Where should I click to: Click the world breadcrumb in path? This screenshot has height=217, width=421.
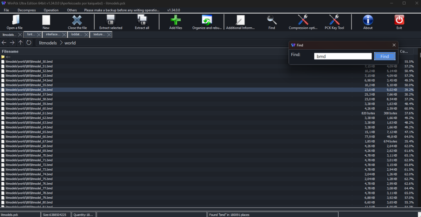pos(70,43)
